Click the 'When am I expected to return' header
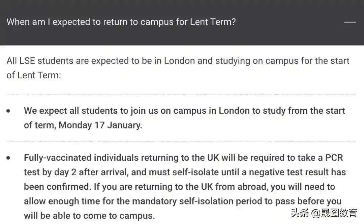 point(121,22)
